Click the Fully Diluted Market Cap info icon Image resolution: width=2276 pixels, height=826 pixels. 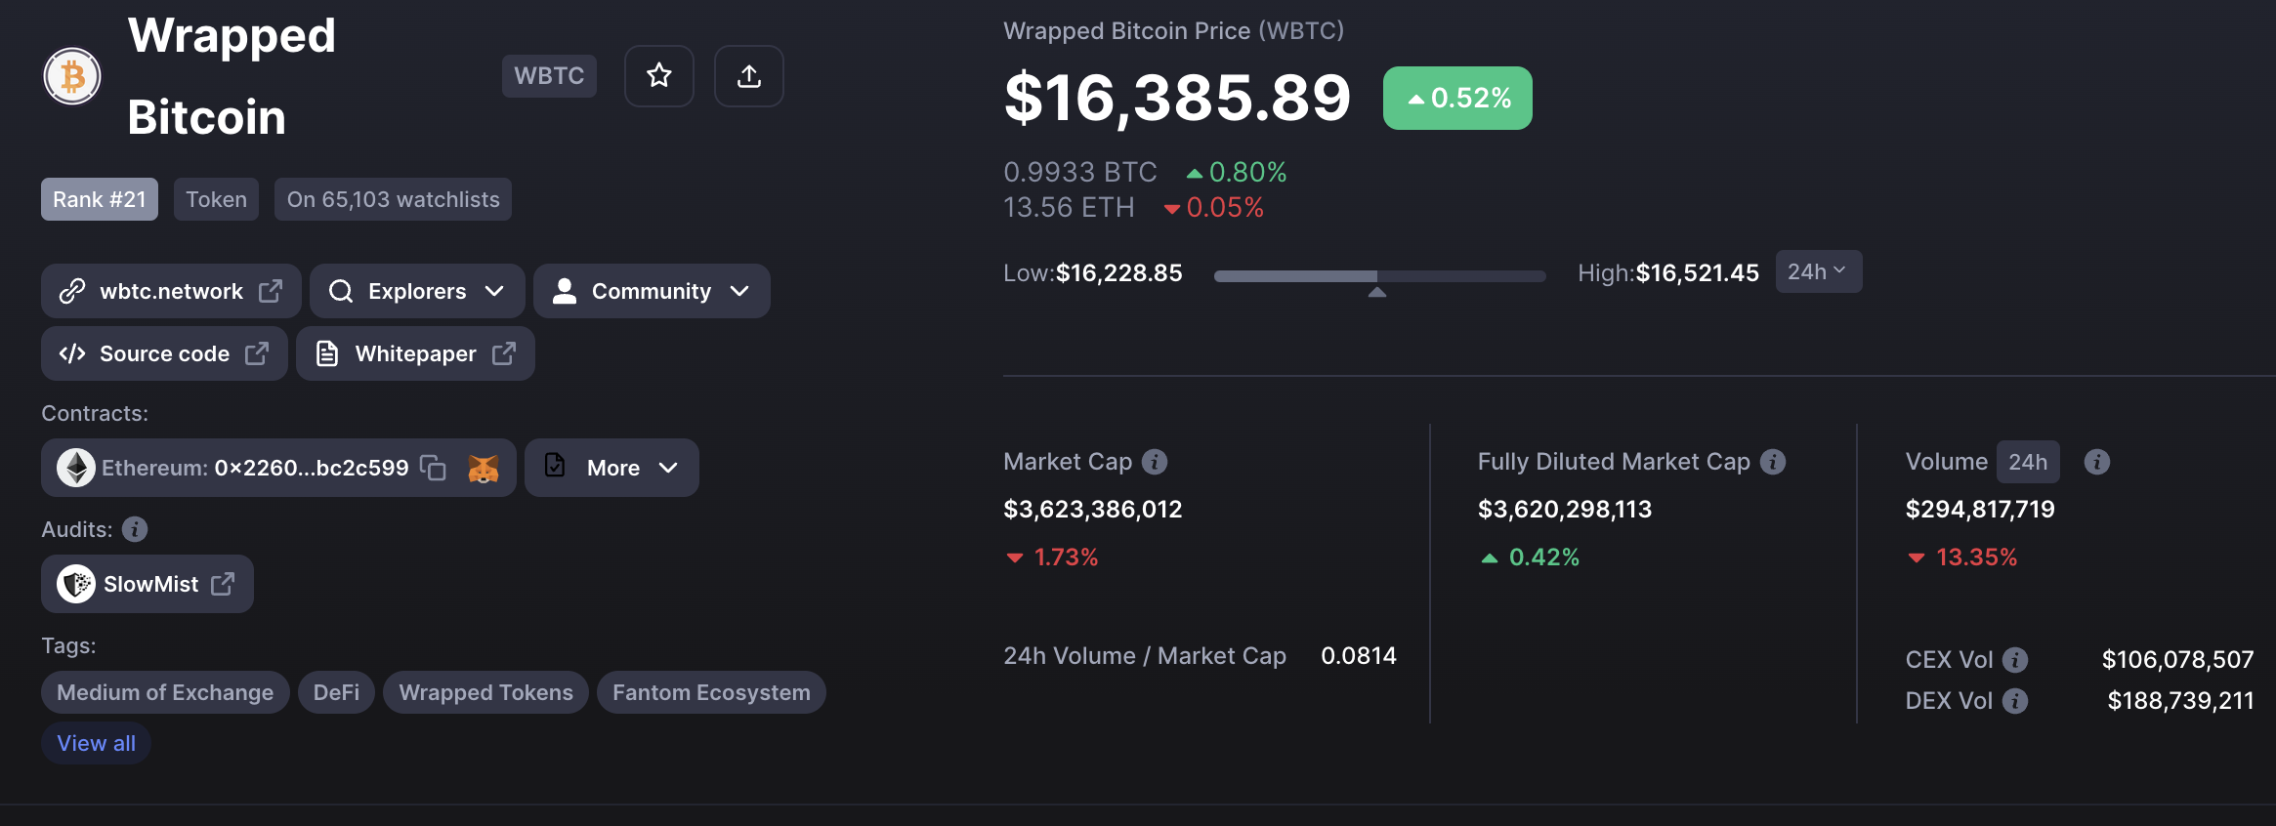(1773, 462)
